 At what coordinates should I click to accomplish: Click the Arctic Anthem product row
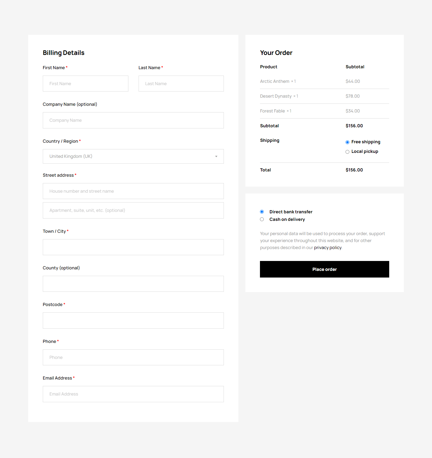click(275, 81)
